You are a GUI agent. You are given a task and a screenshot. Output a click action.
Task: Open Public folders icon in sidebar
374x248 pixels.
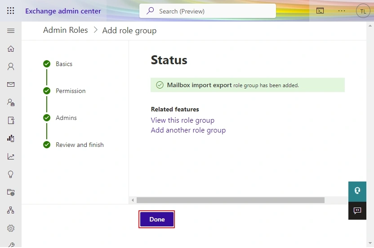pyautogui.click(x=11, y=192)
